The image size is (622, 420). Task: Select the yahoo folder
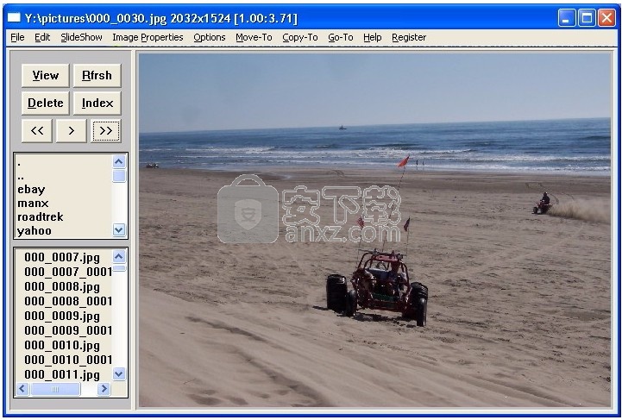tap(35, 231)
